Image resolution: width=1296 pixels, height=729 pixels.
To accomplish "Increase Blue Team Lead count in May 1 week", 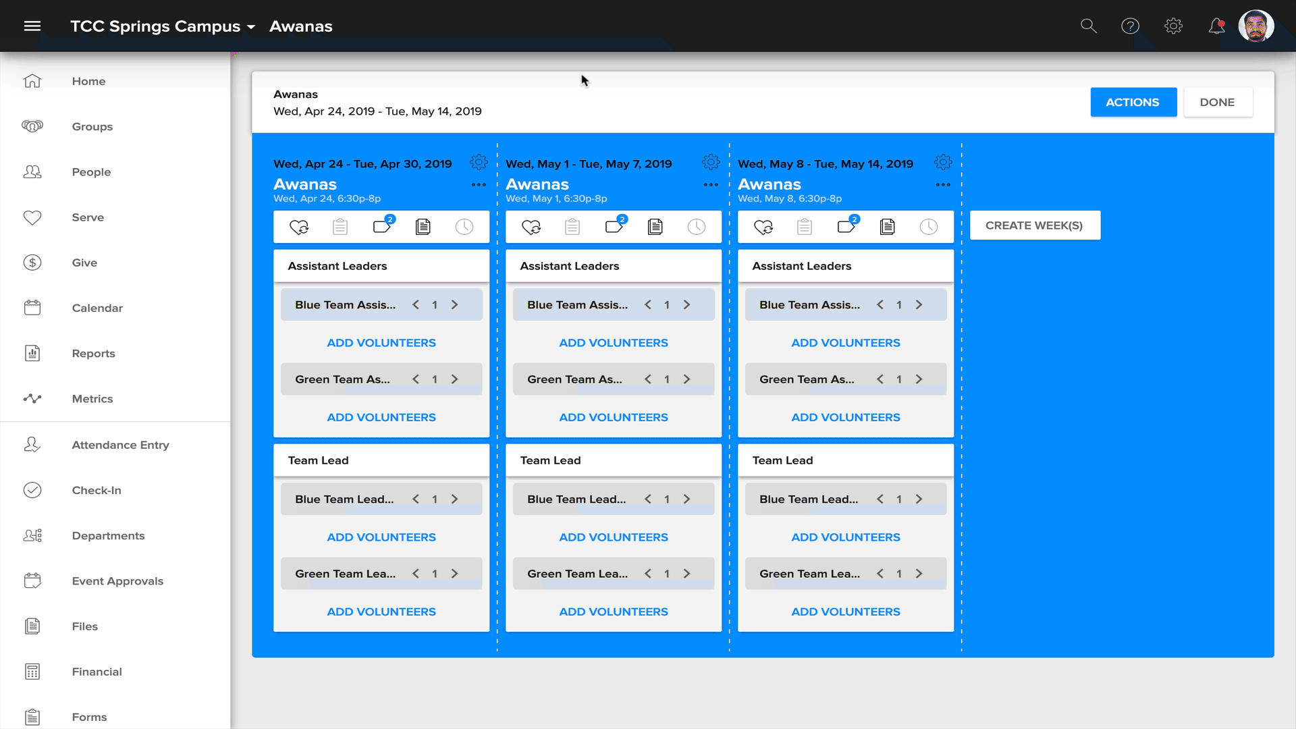I will click(x=687, y=500).
